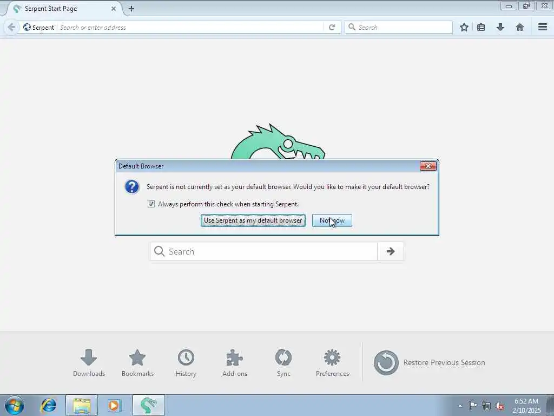The height and width of the screenshot is (416, 554).
Task: Submit search with the arrow button
Action: point(391,251)
